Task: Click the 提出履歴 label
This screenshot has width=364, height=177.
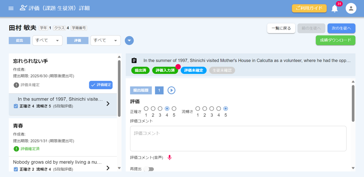Action: coord(141,90)
